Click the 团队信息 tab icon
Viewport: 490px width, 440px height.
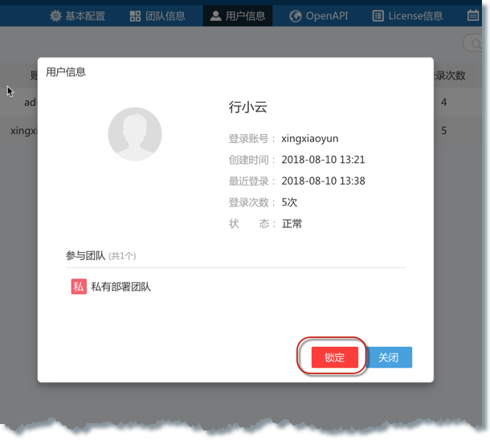pyautogui.click(x=135, y=16)
